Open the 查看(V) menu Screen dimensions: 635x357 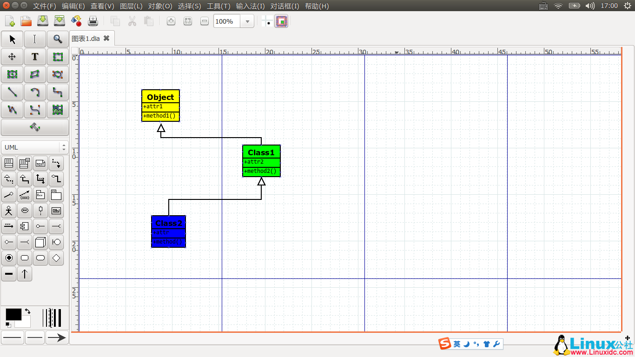click(x=102, y=6)
